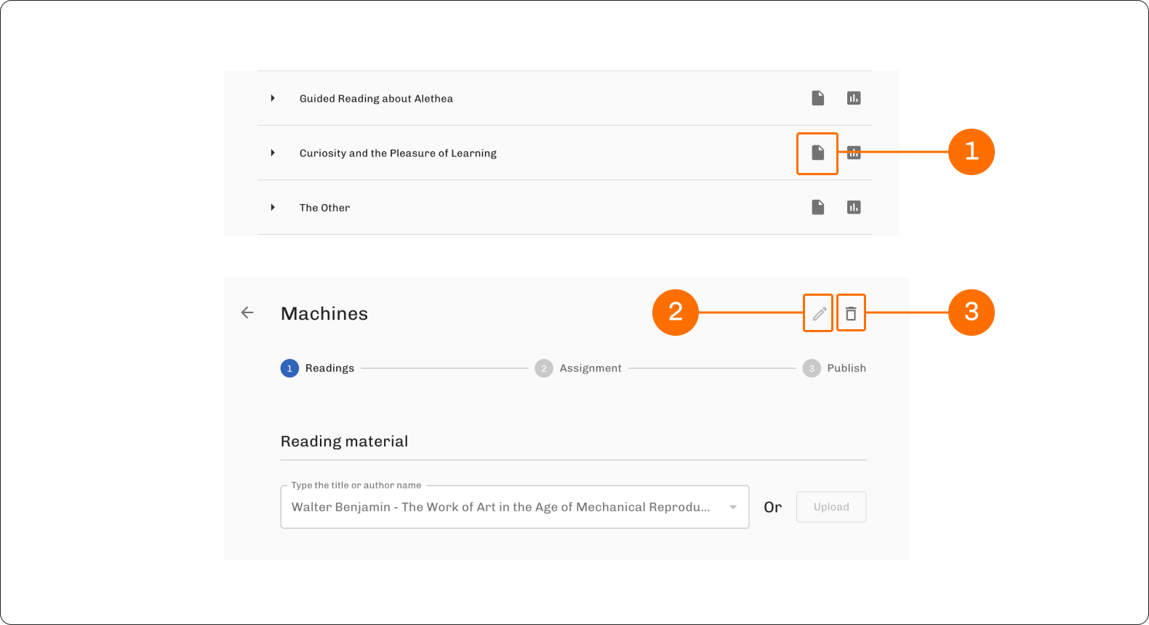Go to the Publish step

click(834, 368)
